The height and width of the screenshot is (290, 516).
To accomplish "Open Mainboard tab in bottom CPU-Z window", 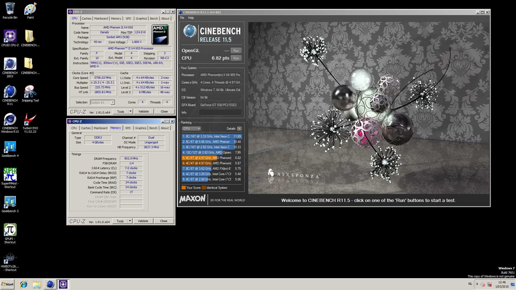I will coord(101,128).
